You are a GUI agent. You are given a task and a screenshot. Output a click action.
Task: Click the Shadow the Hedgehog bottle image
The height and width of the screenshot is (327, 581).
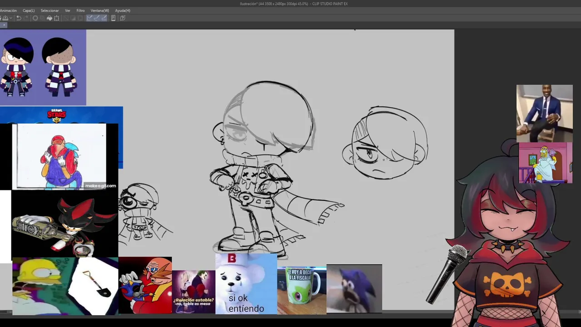64,224
